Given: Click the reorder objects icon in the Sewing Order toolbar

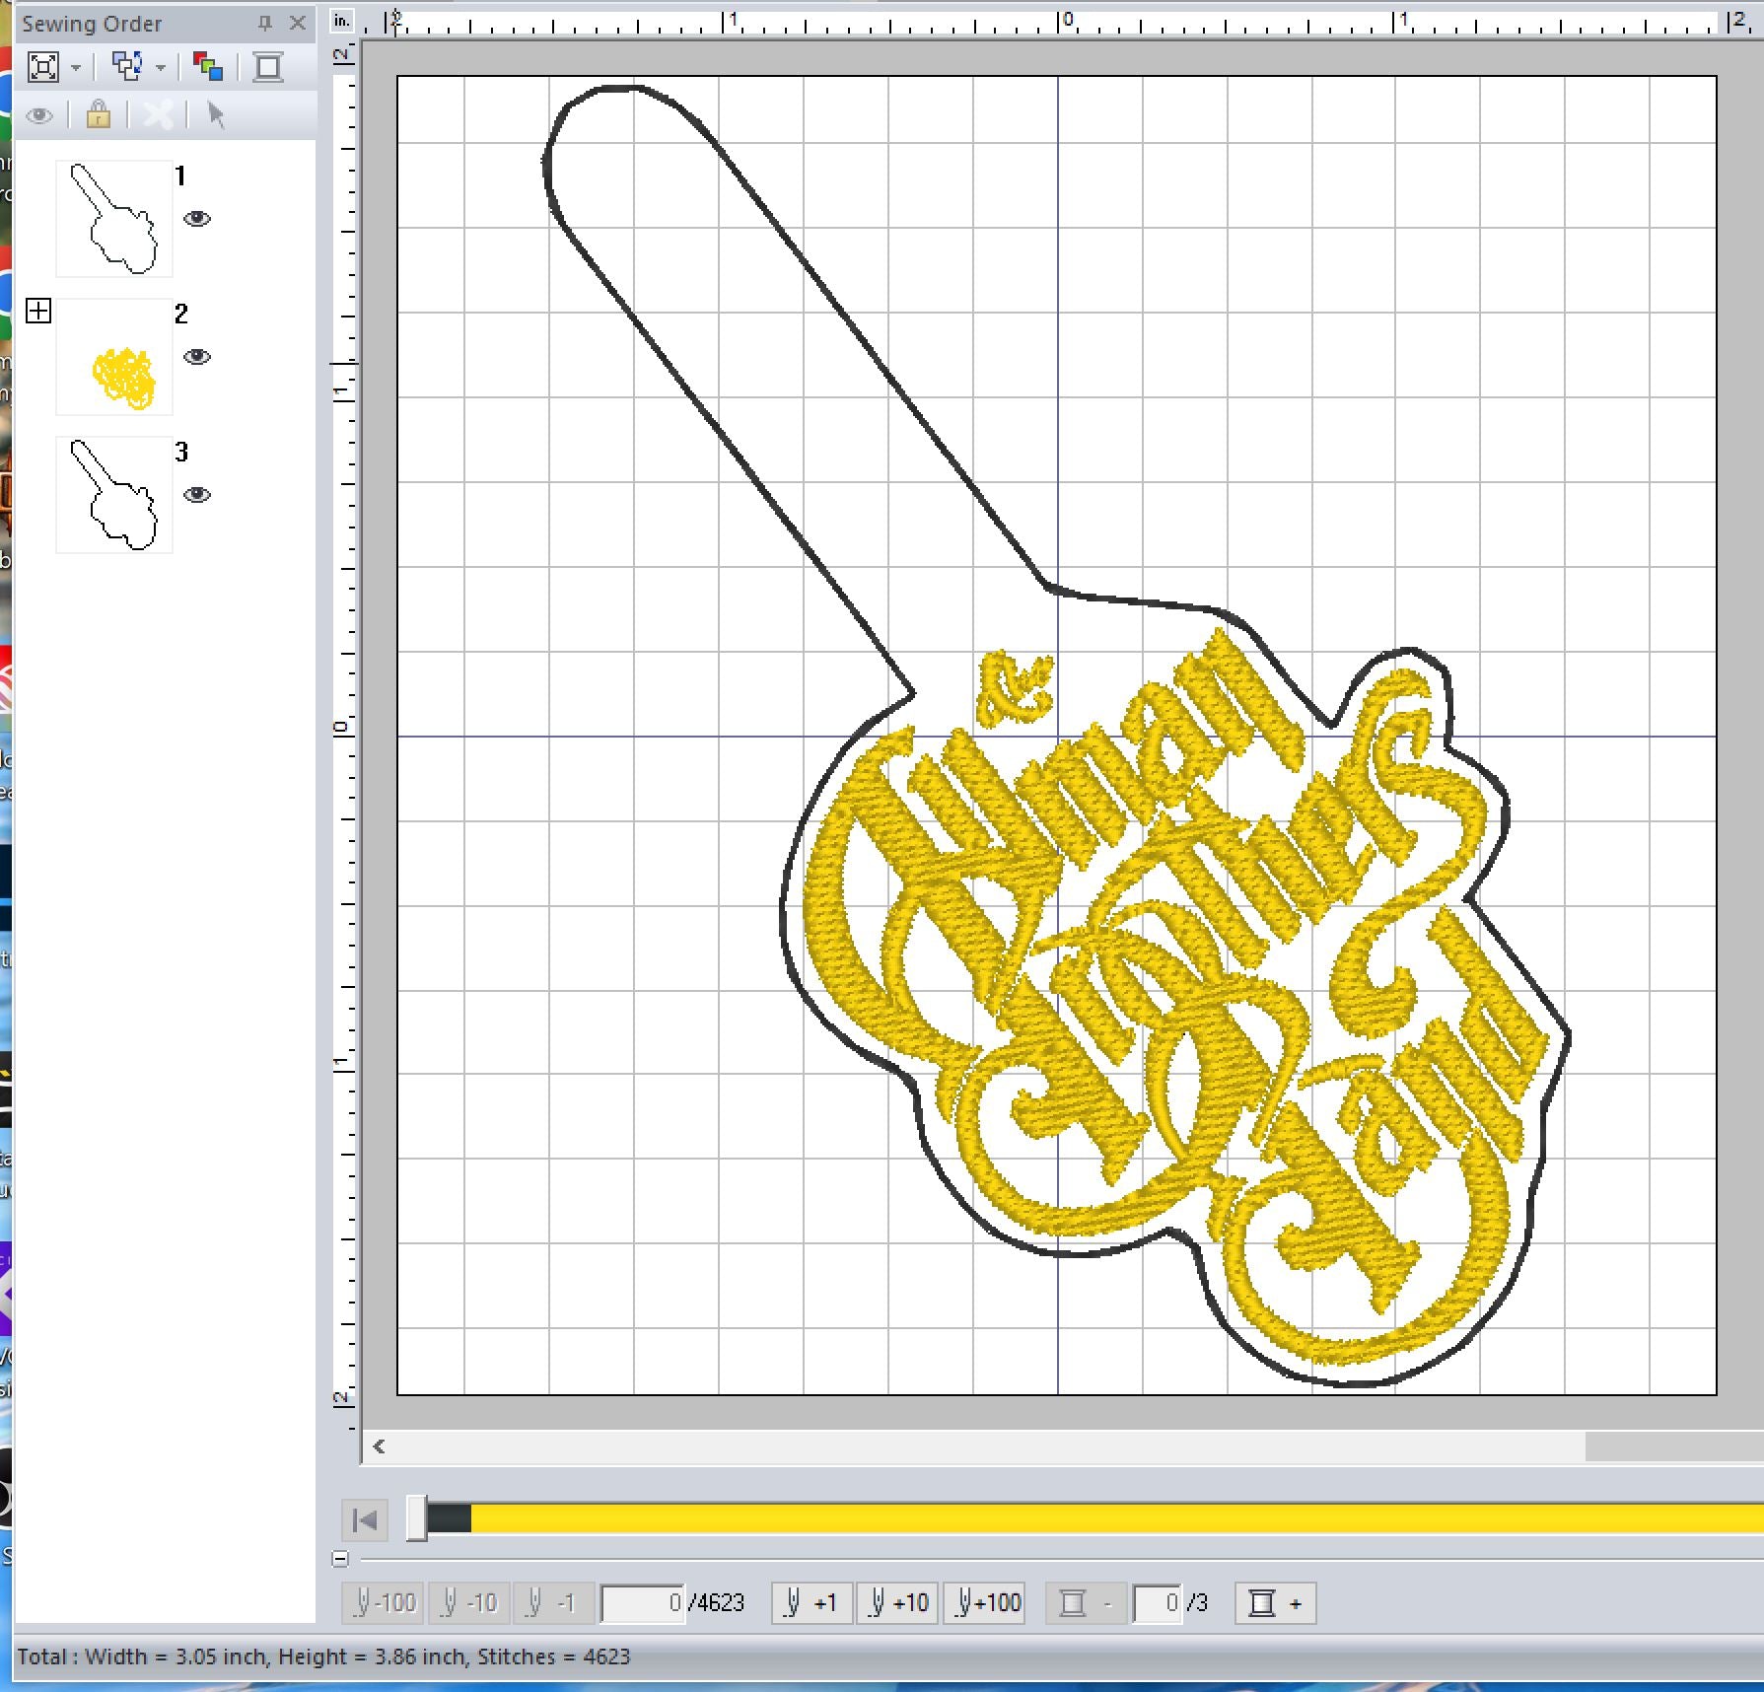Looking at the screenshot, I should [127, 67].
